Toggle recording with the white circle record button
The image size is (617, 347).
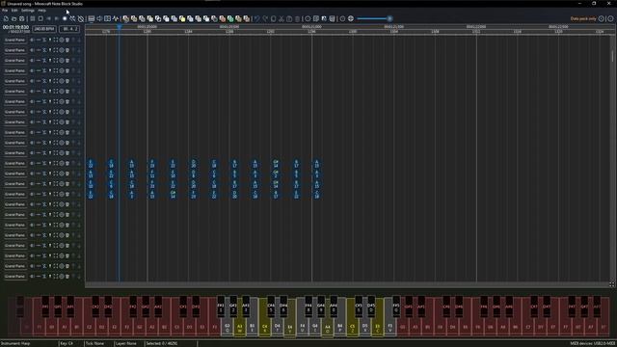(65, 18)
